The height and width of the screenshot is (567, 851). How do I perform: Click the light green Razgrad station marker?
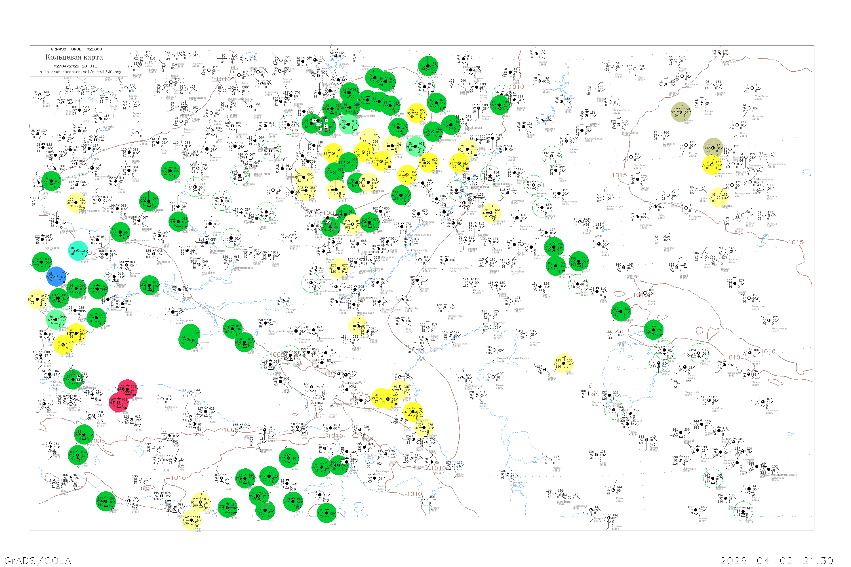tap(56, 319)
